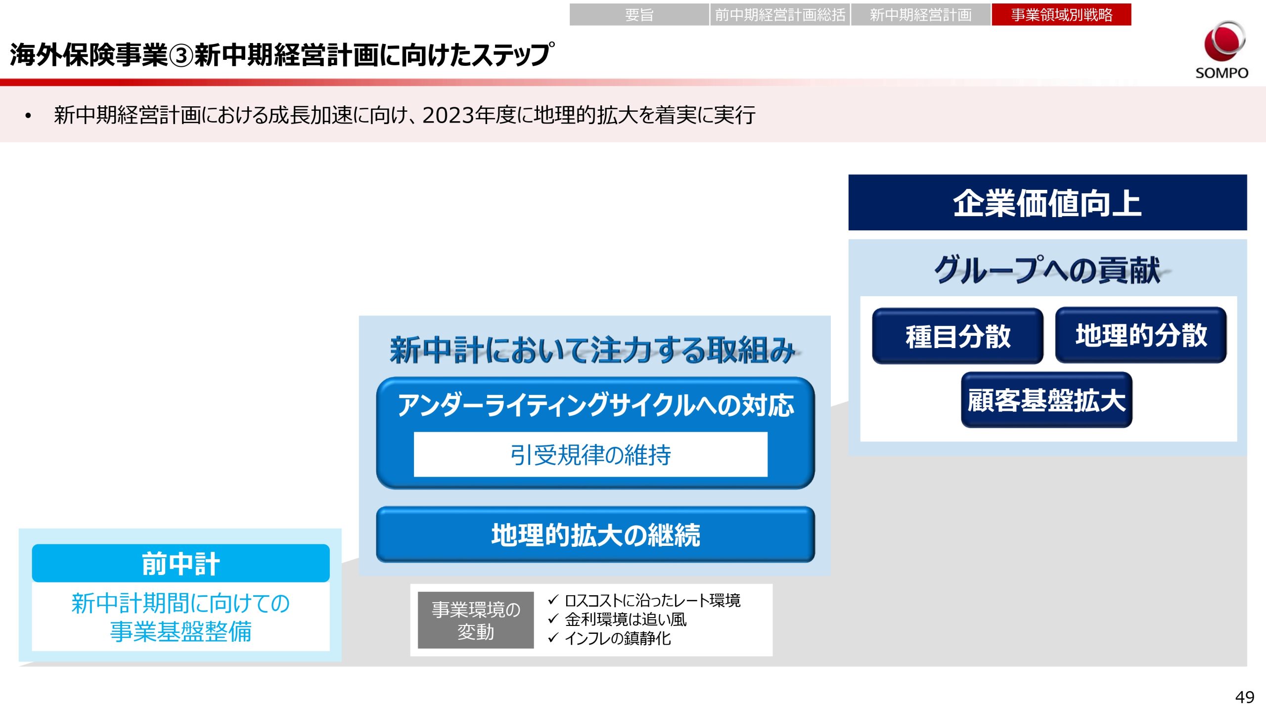This screenshot has width=1266, height=712.
Task: Open the red 事業領域別戦略 tab
Action: click(x=1061, y=15)
